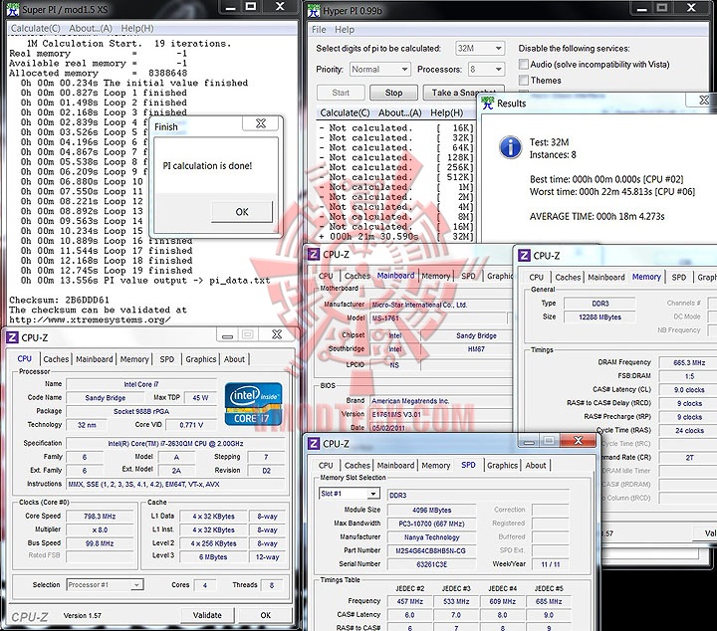Open the File menu in Hyper PI

click(319, 30)
